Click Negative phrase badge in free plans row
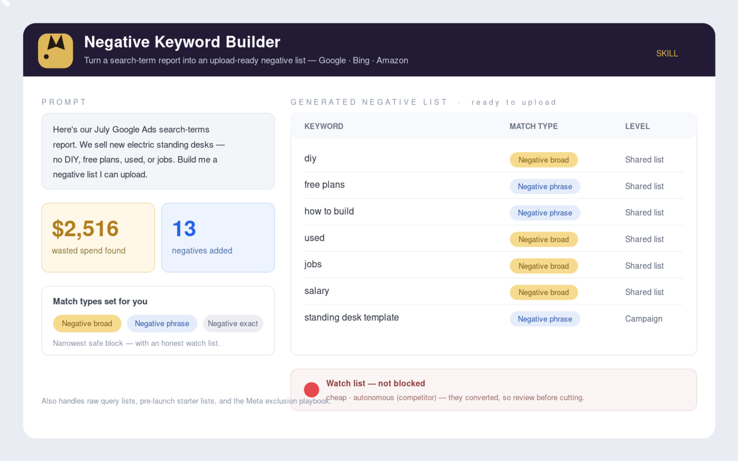The height and width of the screenshot is (461, 738). coord(545,186)
